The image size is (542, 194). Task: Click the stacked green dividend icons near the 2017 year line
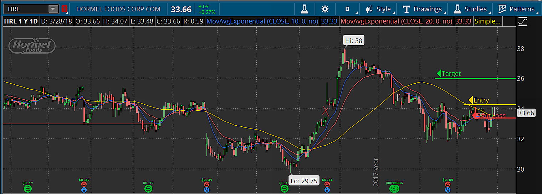(x=394, y=188)
